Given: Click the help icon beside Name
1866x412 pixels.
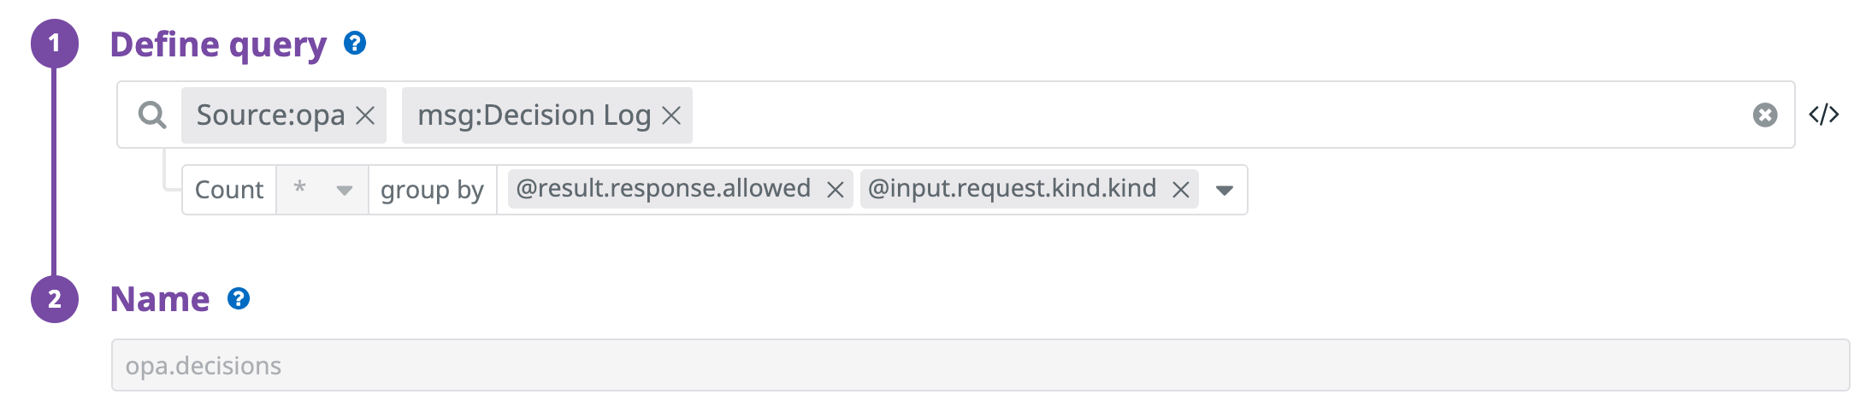Looking at the screenshot, I should (x=239, y=298).
